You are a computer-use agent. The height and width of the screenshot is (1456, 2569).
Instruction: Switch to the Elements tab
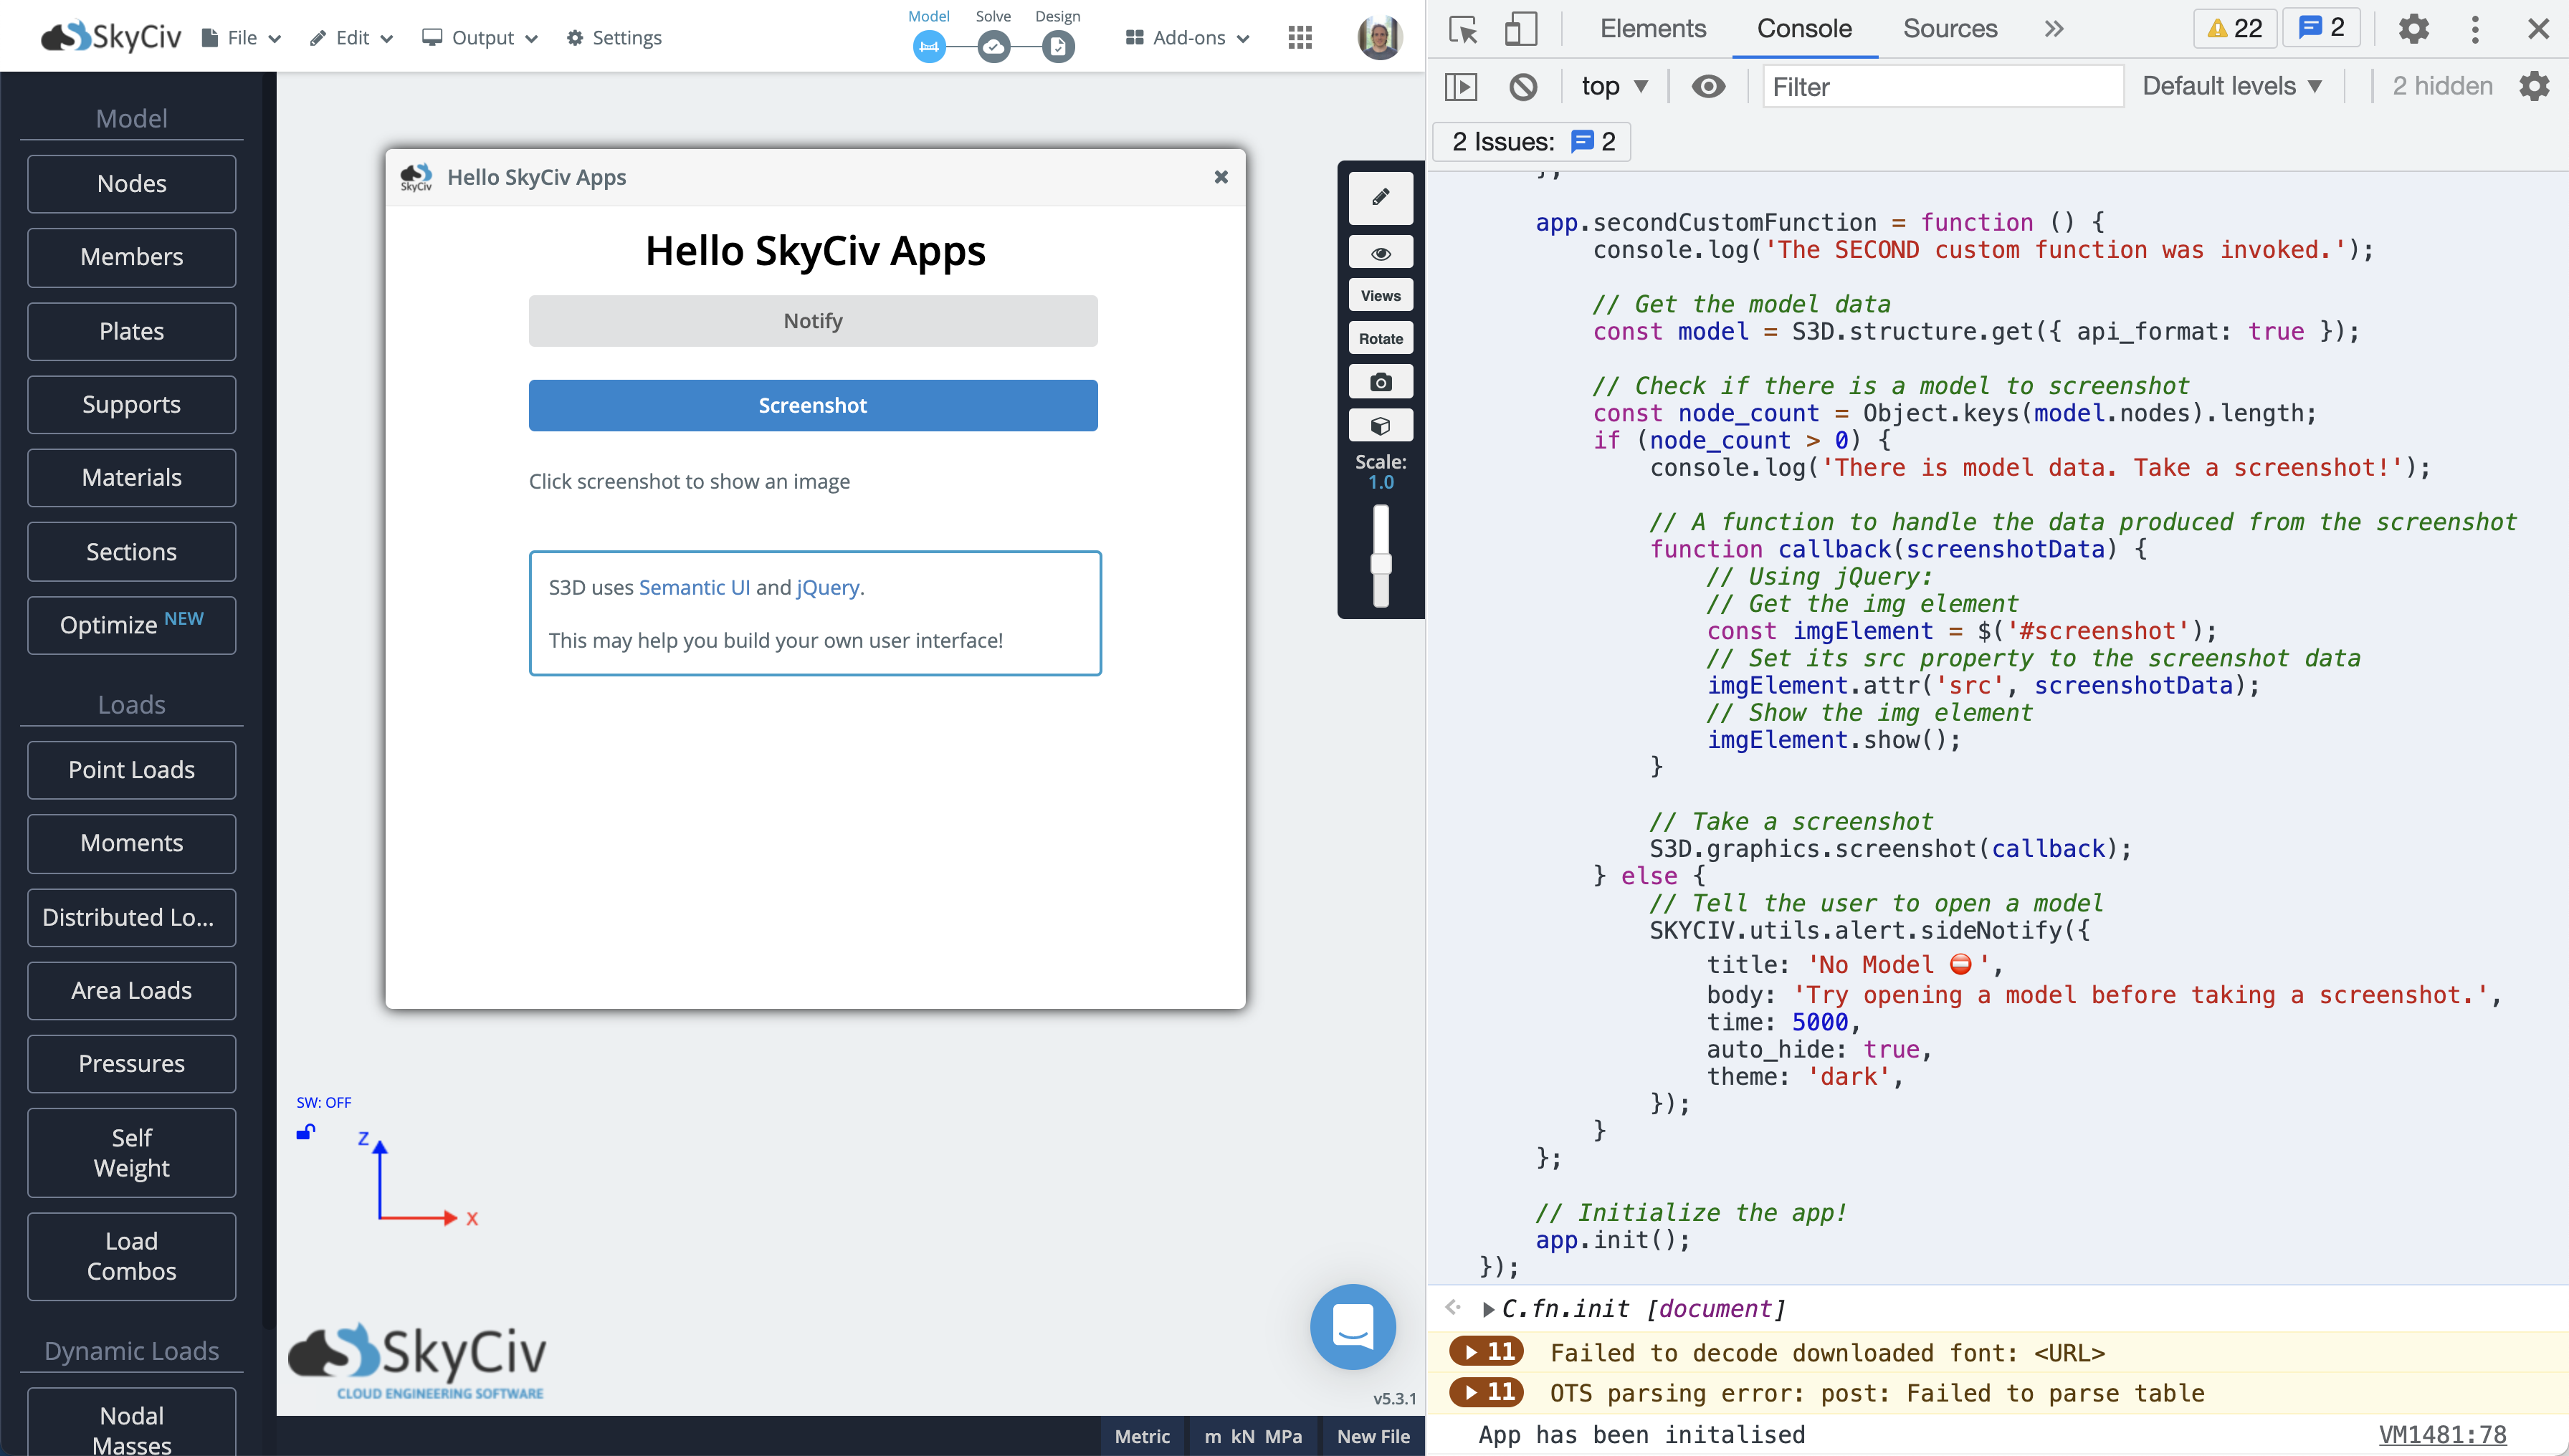click(x=1653, y=29)
